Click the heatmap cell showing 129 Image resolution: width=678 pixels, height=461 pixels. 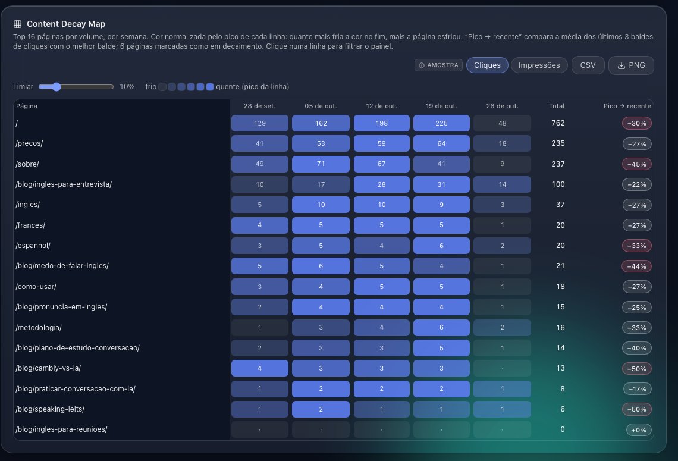click(x=259, y=123)
